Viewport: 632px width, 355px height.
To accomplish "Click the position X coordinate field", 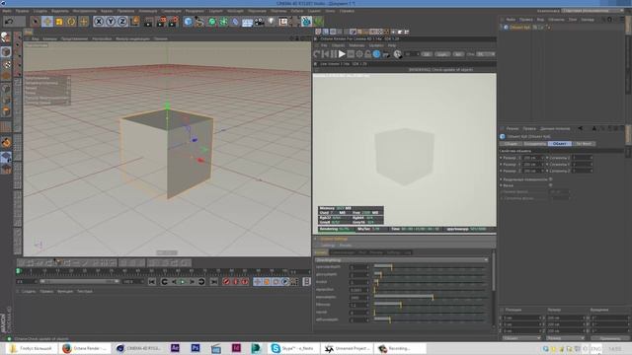I will [522, 318].
